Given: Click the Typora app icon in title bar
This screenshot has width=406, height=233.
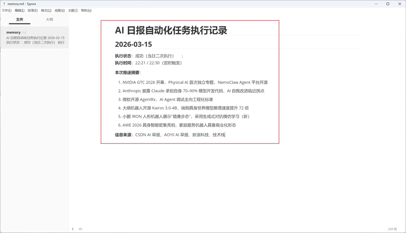Looking at the screenshot, I should click(4, 4).
